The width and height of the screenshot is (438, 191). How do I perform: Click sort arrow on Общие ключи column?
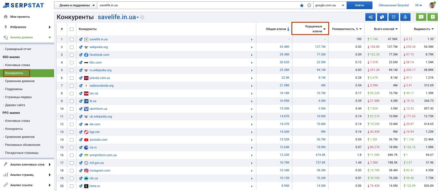coord(288,29)
